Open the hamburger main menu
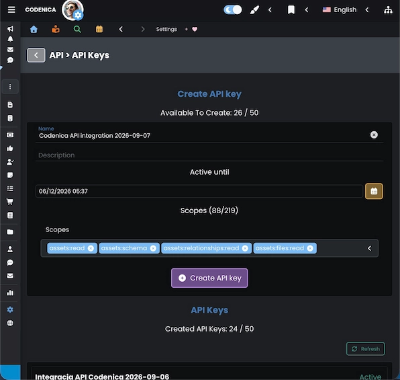 11,9
